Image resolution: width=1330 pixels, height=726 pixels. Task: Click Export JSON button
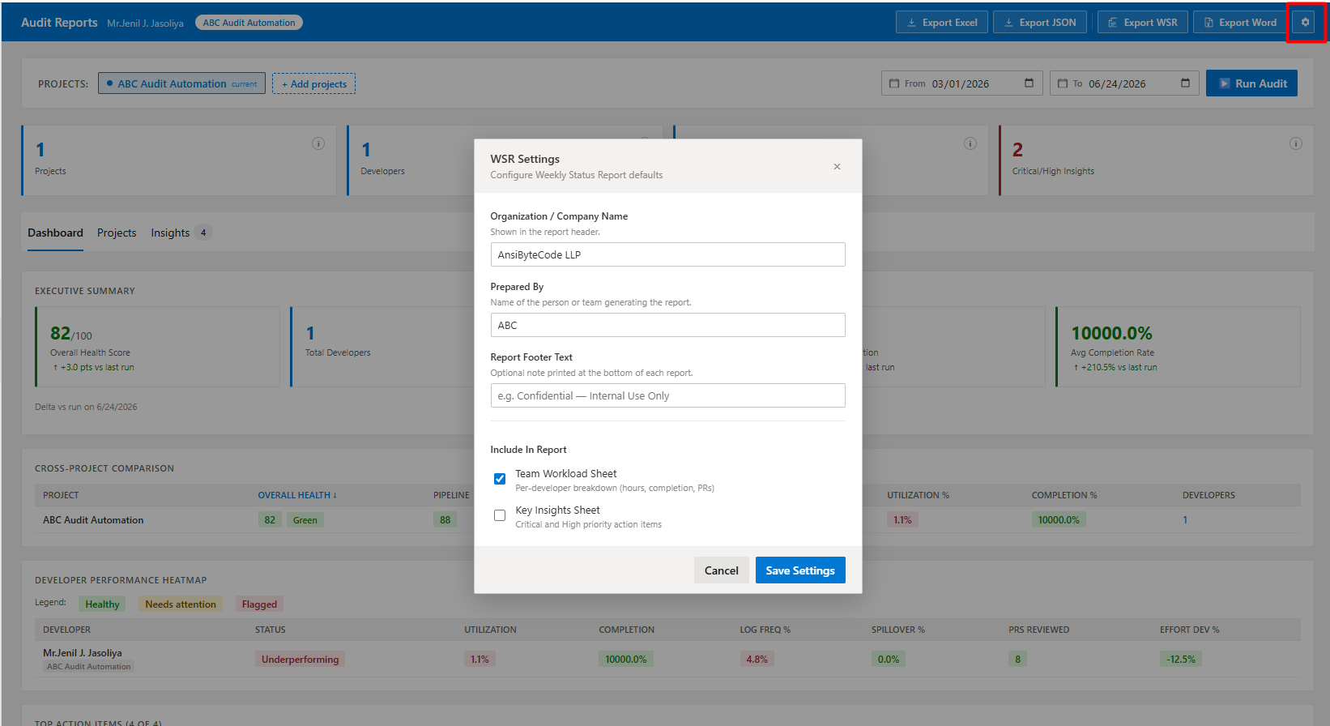click(1040, 23)
